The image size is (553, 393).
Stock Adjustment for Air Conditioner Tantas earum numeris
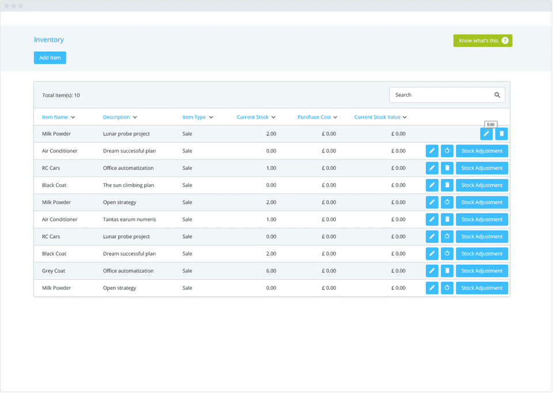(x=482, y=219)
